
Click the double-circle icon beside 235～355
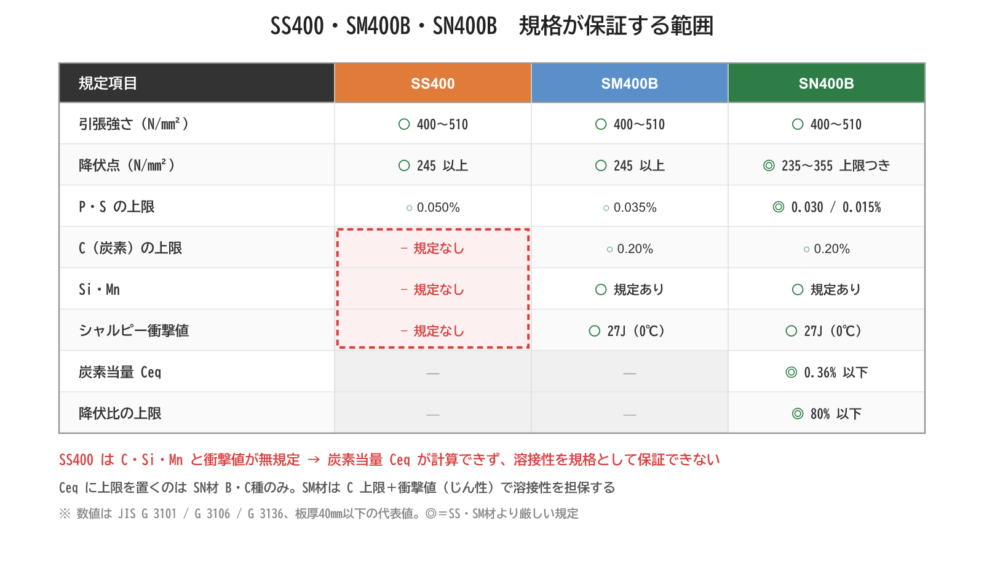pos(769,166)
